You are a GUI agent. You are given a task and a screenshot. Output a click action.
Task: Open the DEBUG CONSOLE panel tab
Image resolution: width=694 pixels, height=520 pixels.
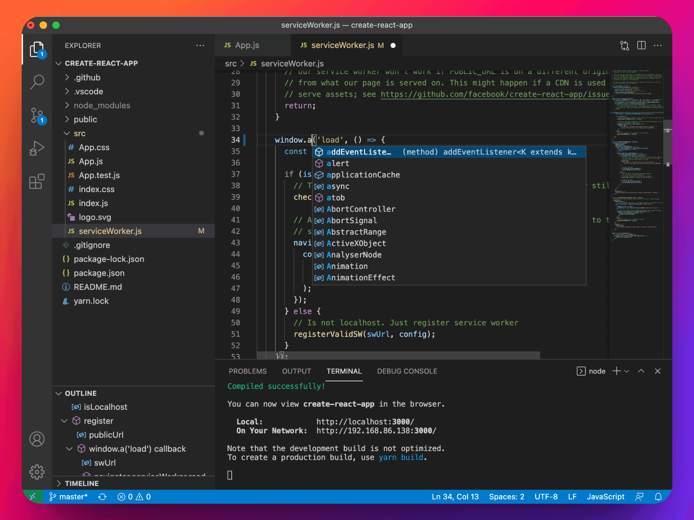[x=407, y=371]
